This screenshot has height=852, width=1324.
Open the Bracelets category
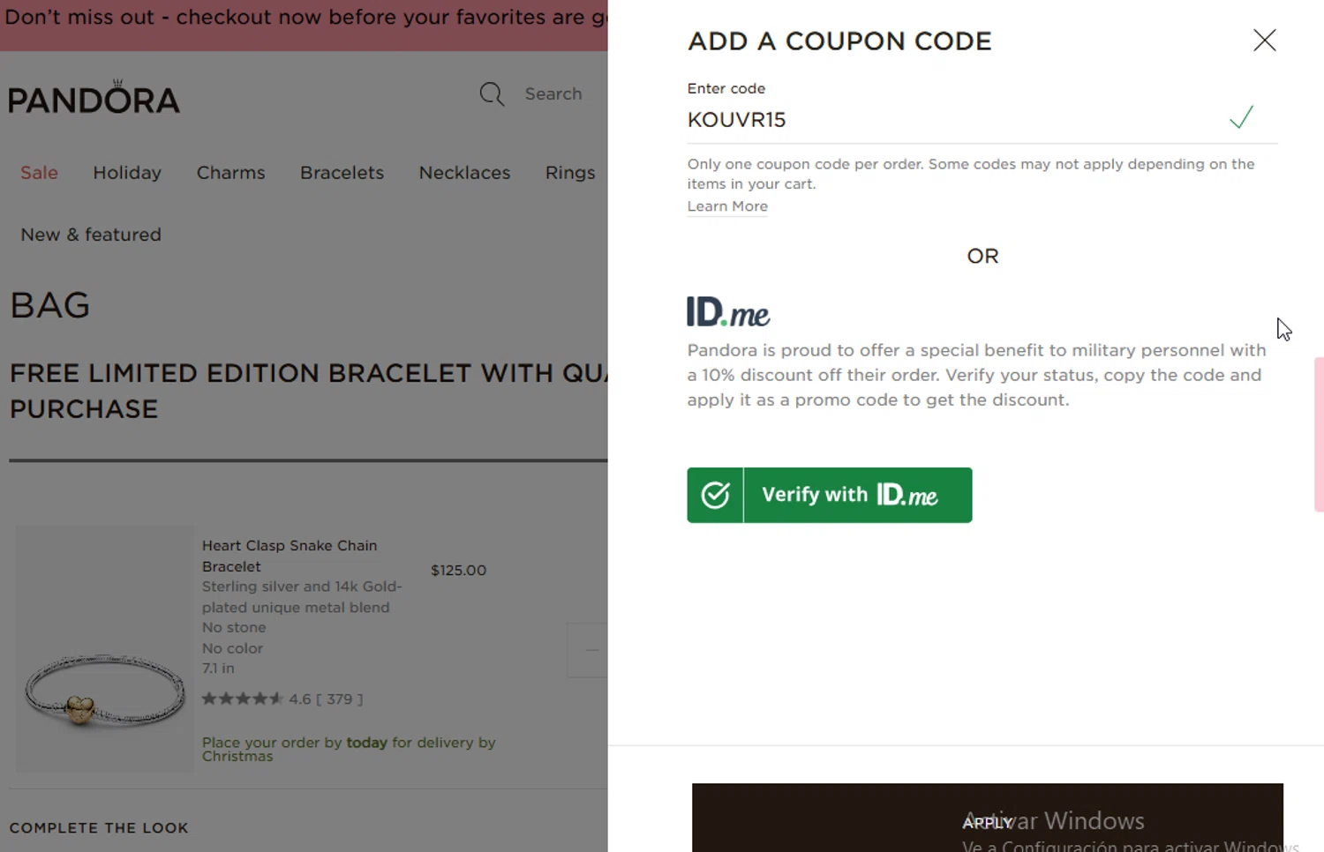coord(342,173)
